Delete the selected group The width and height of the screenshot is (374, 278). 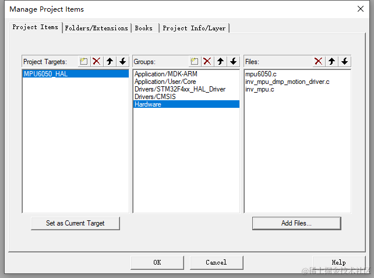pyautogui.click(x=207, y=62)
